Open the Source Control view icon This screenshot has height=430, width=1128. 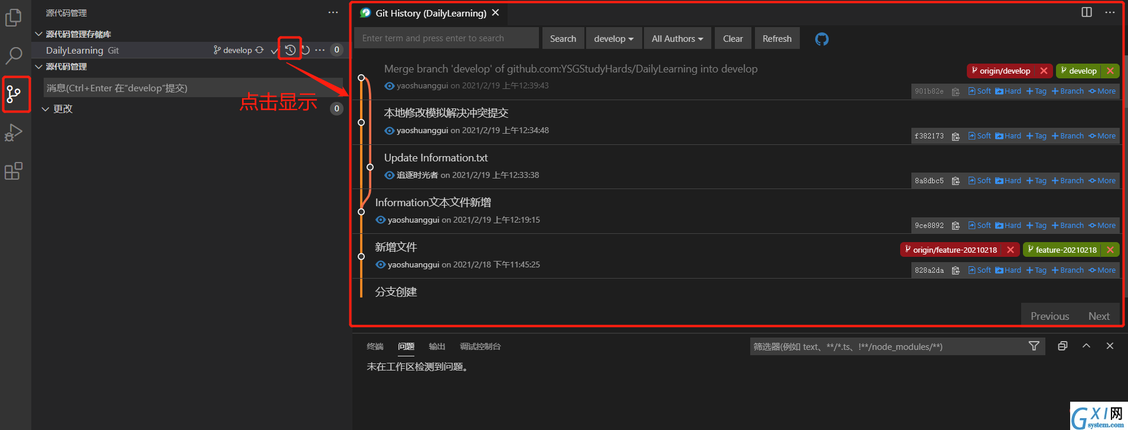click(x=14, y=94)
